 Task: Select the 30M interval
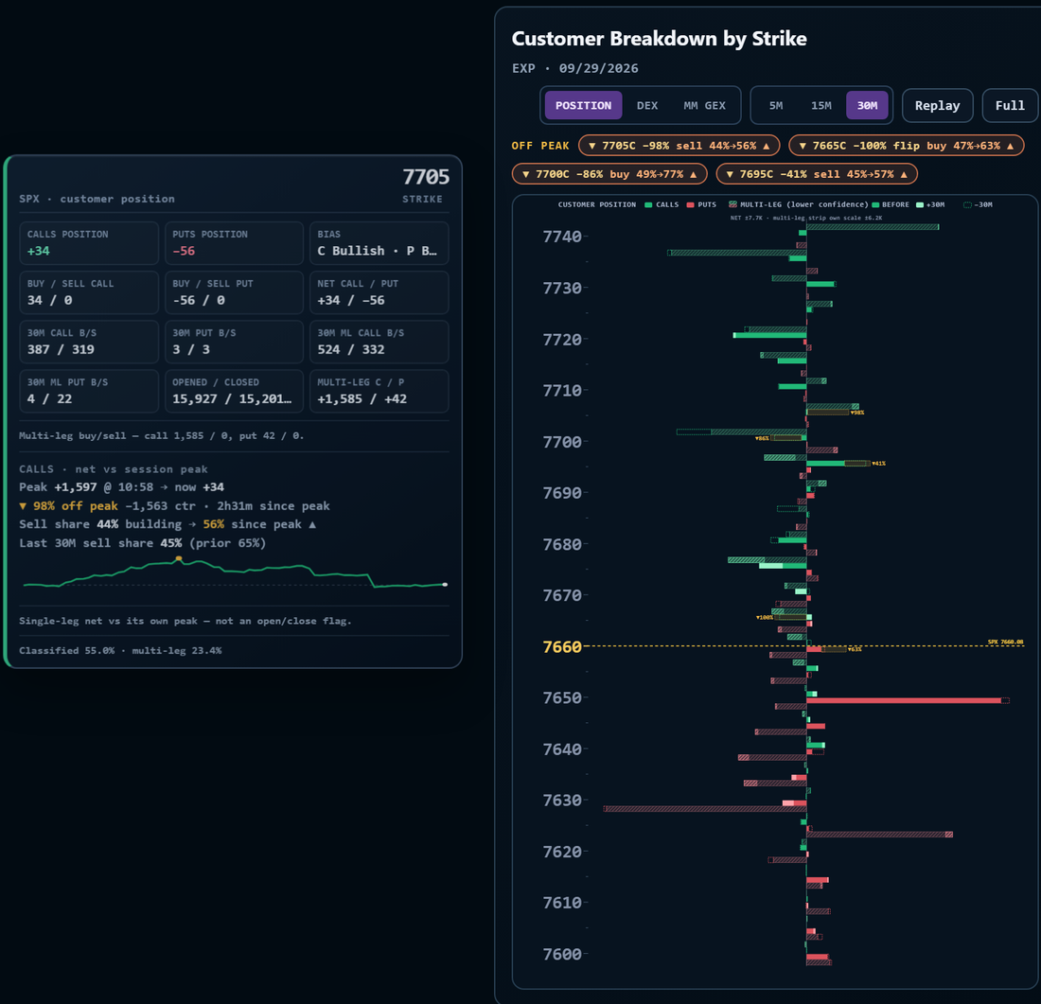[867, 106]
